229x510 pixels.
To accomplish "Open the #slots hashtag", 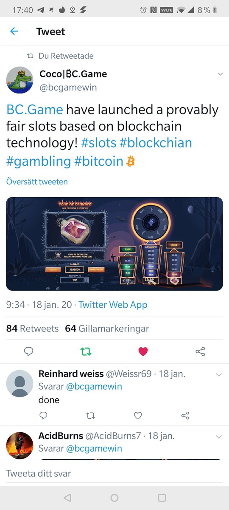I will click(99, 143).
